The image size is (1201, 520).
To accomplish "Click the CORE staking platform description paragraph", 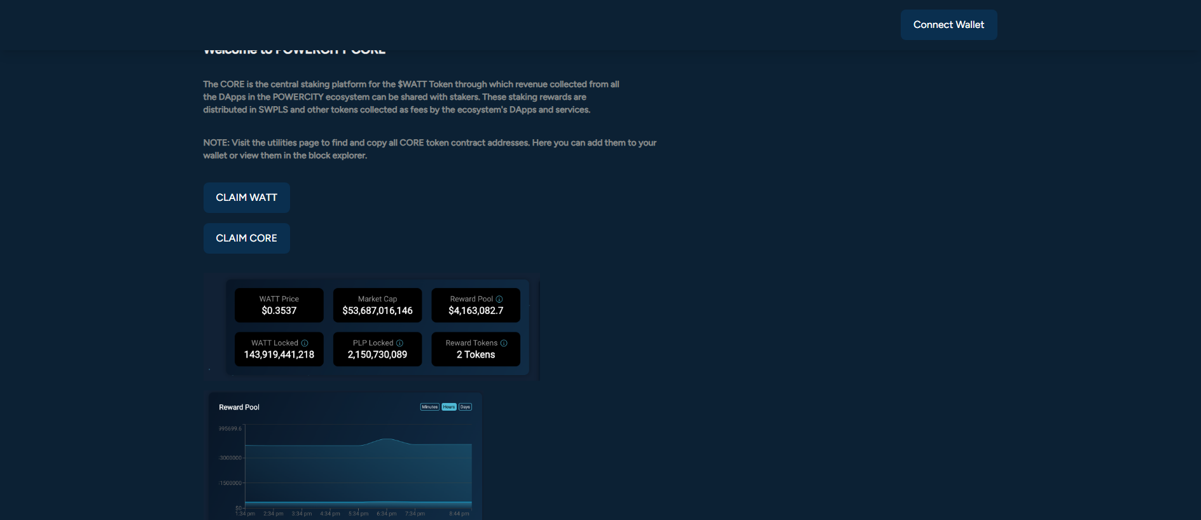I will tap(412, 97).
